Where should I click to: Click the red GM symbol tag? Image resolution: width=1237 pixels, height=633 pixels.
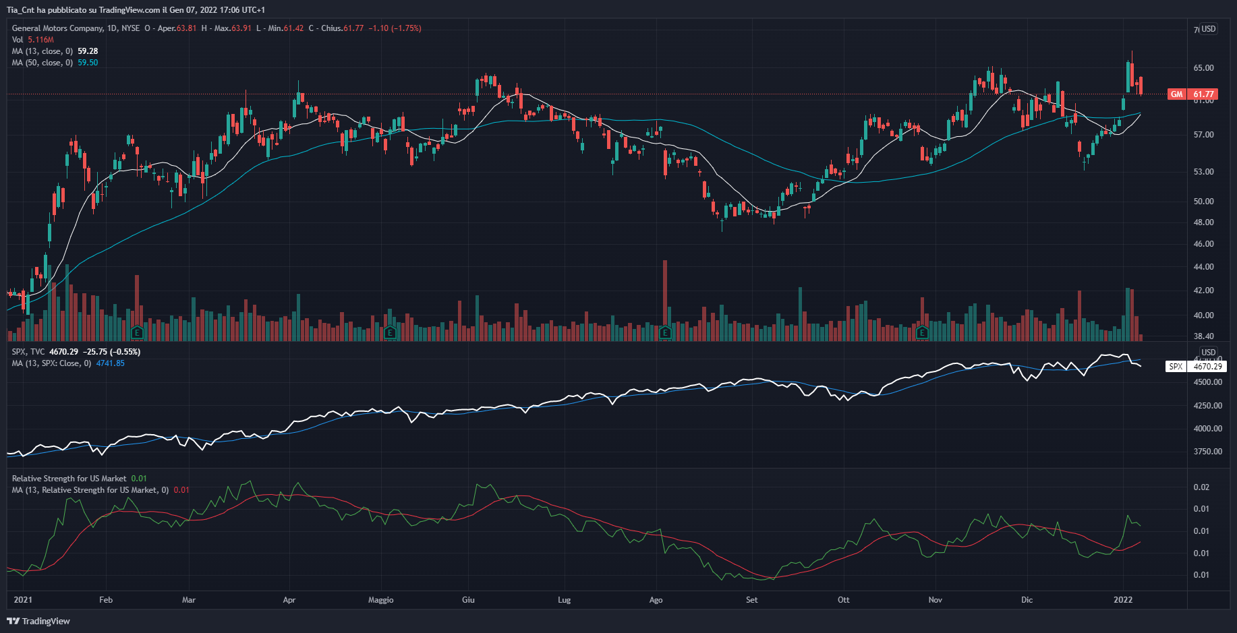1177,94
